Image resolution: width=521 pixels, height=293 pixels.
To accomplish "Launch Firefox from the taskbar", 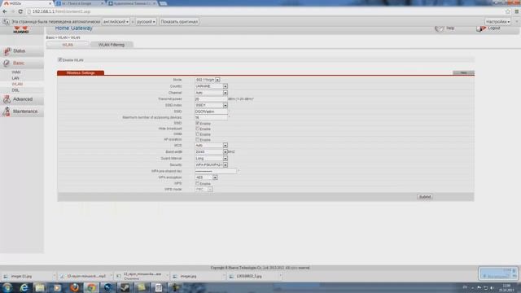I will (74, 287).
